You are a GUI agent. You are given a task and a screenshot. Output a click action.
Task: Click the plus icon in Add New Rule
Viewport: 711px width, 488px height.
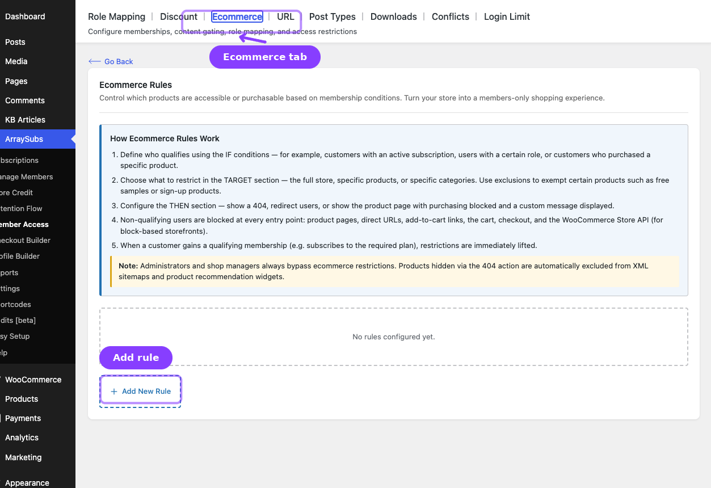(114, 392)
